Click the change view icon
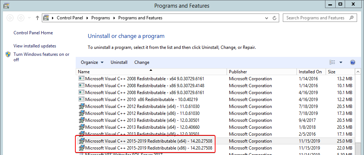This screenshot has width=364, height=155. (332, 62)
